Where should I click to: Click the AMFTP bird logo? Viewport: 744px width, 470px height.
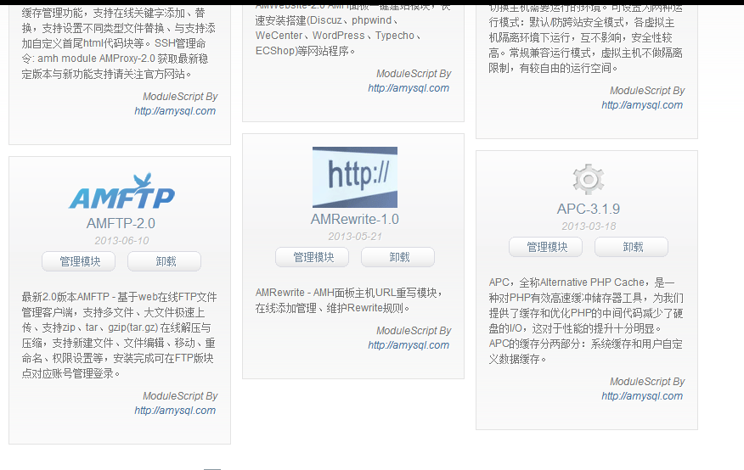pyautogui.click(x=121, y=193)
